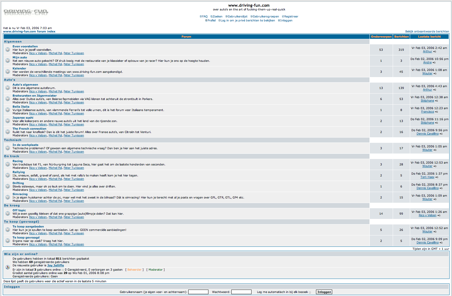Image resolution: width=452 pixels, height=296 pixels.
Task: Open newest member Joy Jolliffe's profile
Action: click(55, 265)
